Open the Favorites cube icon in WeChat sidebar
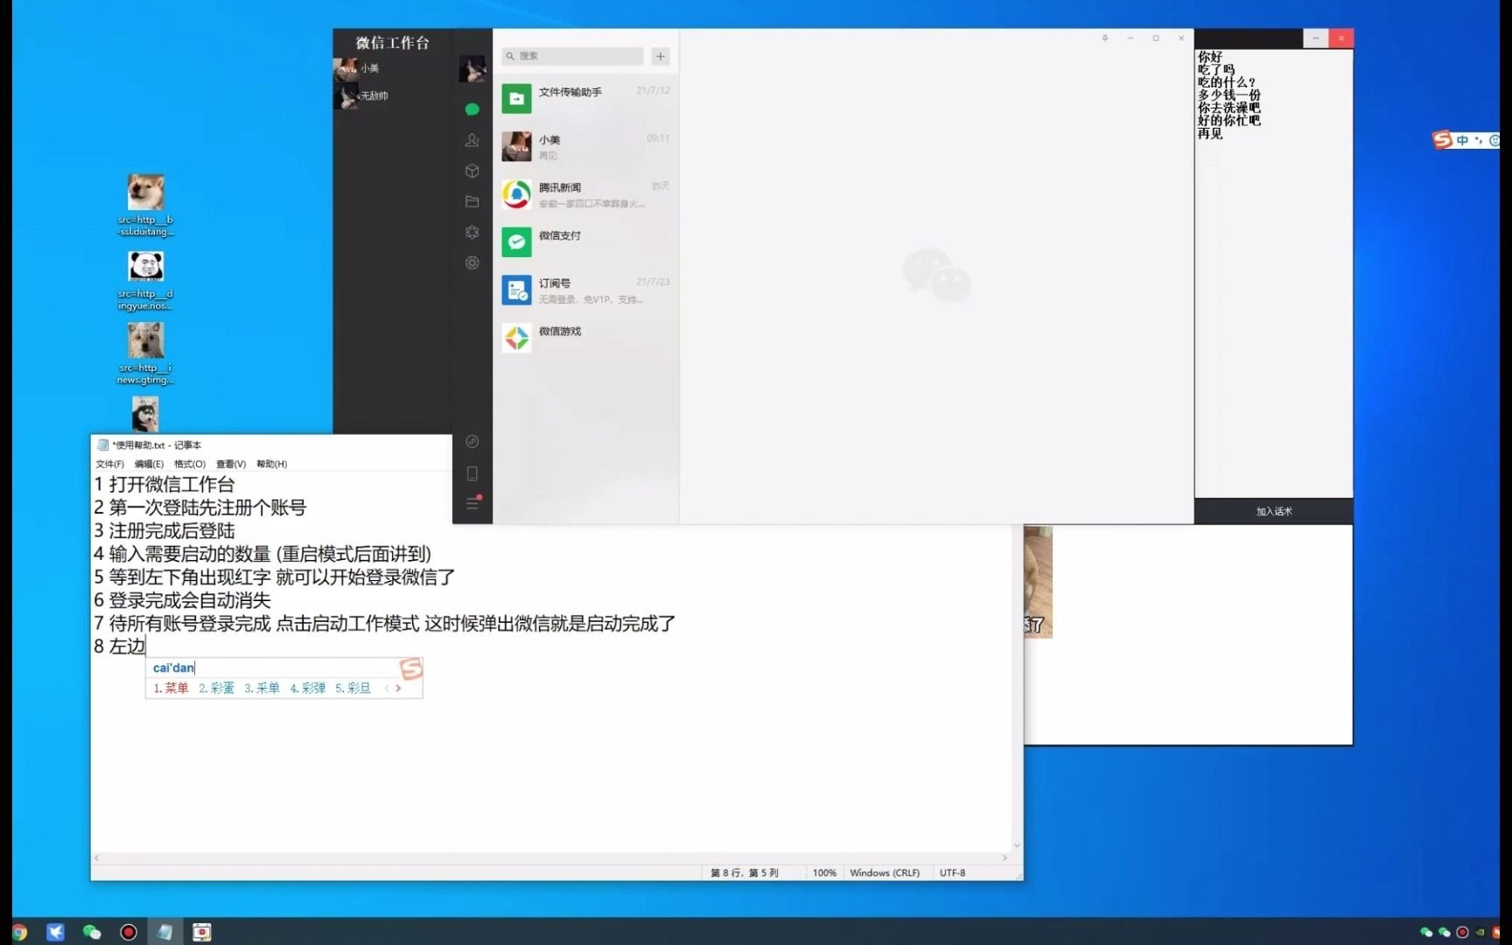1512x945 pixels. click(472, 171)
